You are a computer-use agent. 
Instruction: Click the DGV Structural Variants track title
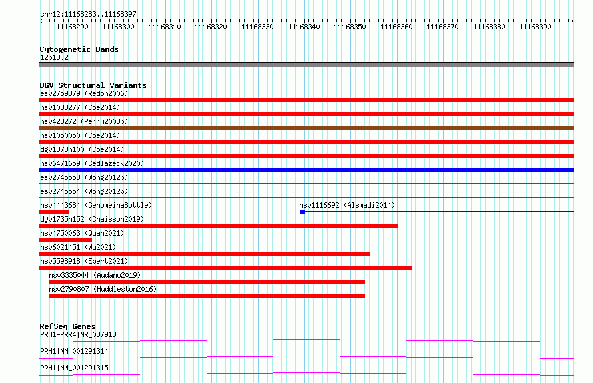tap(93, 85)
